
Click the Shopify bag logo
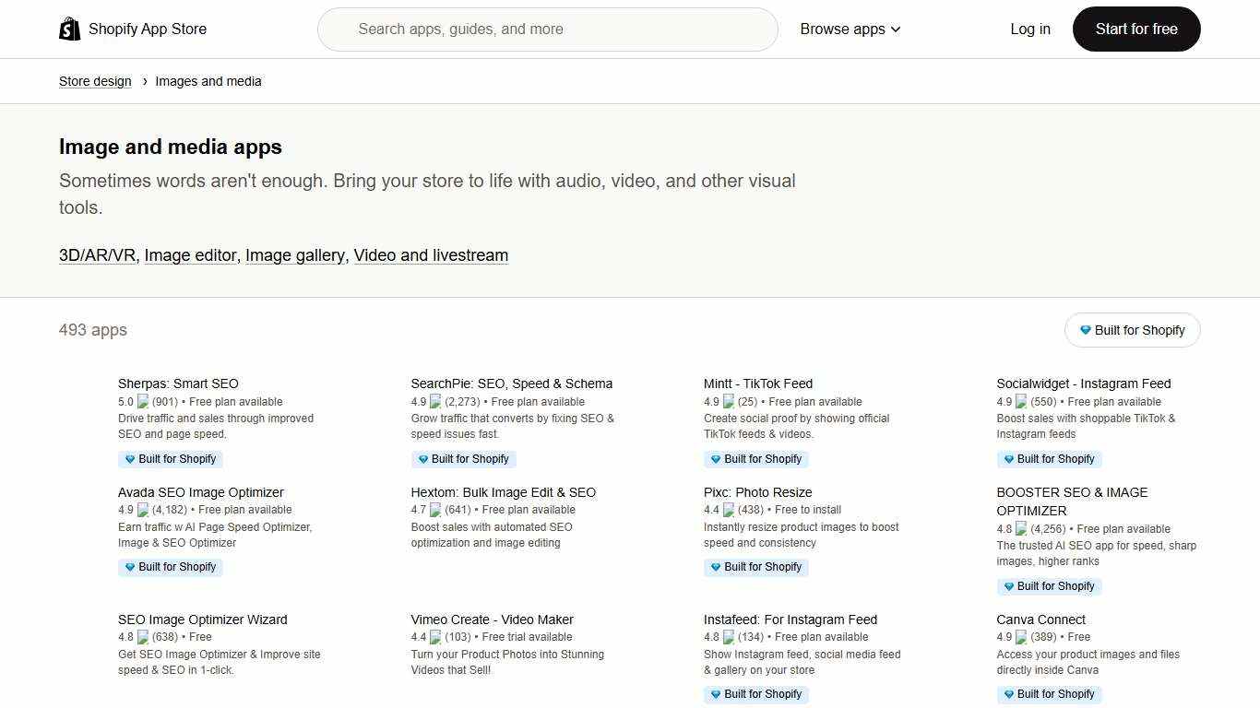tap(69, 29)
